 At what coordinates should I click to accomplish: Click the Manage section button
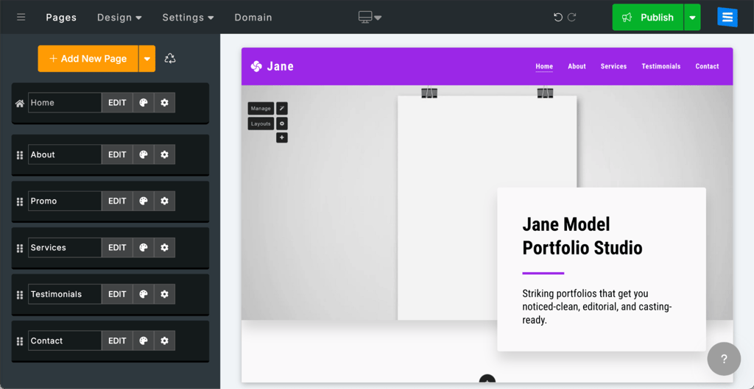tap(261, 109)
